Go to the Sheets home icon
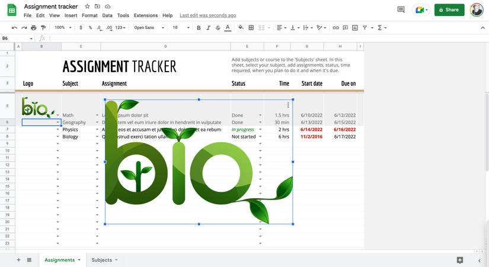 12,10
